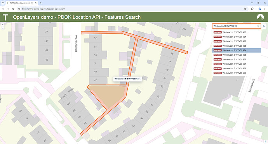This screenshot has width=268, height=144.
Task: Click the search input field with Westervoort text
Action: (235, 26)
